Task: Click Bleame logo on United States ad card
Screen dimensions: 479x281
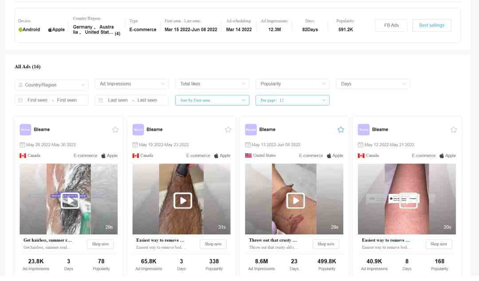Action: tap(251, 129)
